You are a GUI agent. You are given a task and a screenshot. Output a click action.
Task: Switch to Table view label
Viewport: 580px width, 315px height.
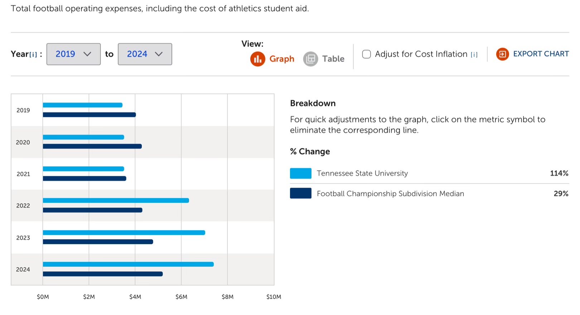(x=333, y=59)
